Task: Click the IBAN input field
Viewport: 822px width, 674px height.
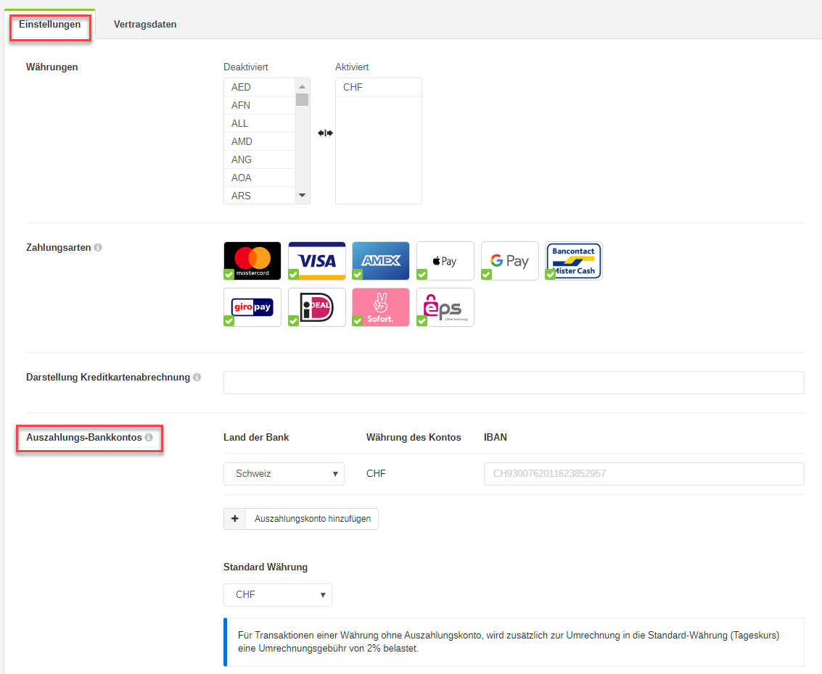Action: 644,474
